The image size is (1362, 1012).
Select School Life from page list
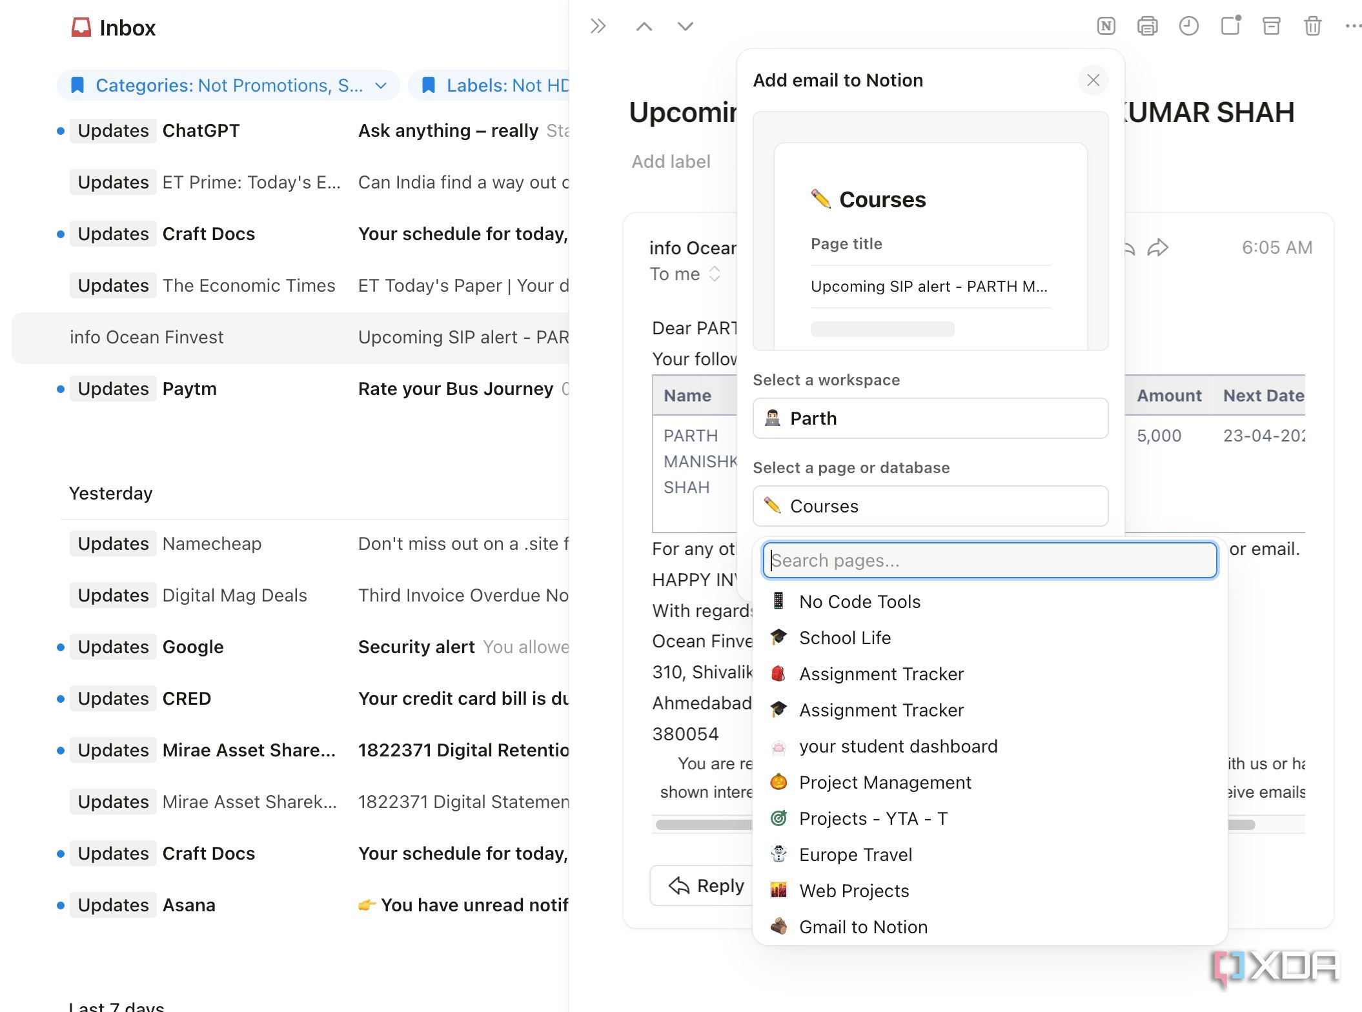coord(990,638)
